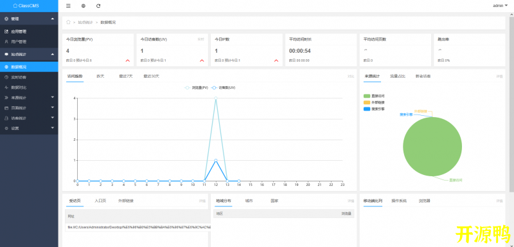Toggle the sidebar collapse icon in top bar
The height and width of the screenshot is (247, 514).
click(x=68, y=6)
